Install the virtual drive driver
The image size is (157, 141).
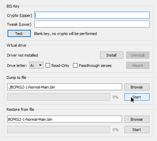tap(112, 55)
